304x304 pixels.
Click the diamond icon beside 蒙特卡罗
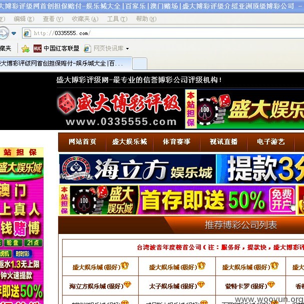pos(271,284)
